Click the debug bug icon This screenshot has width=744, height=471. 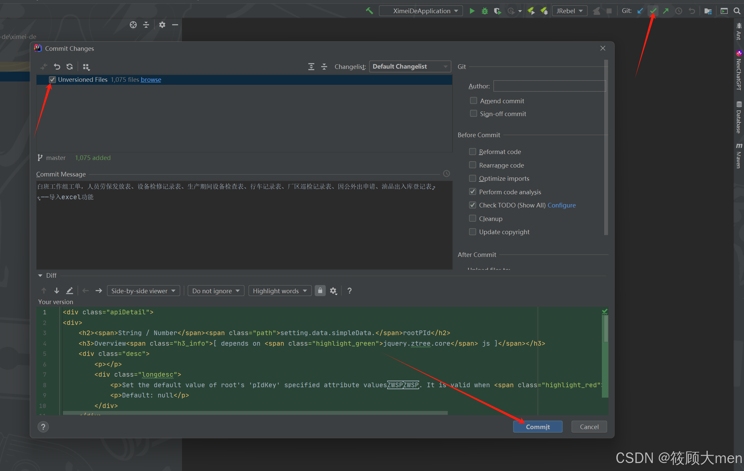coord(484,11)
